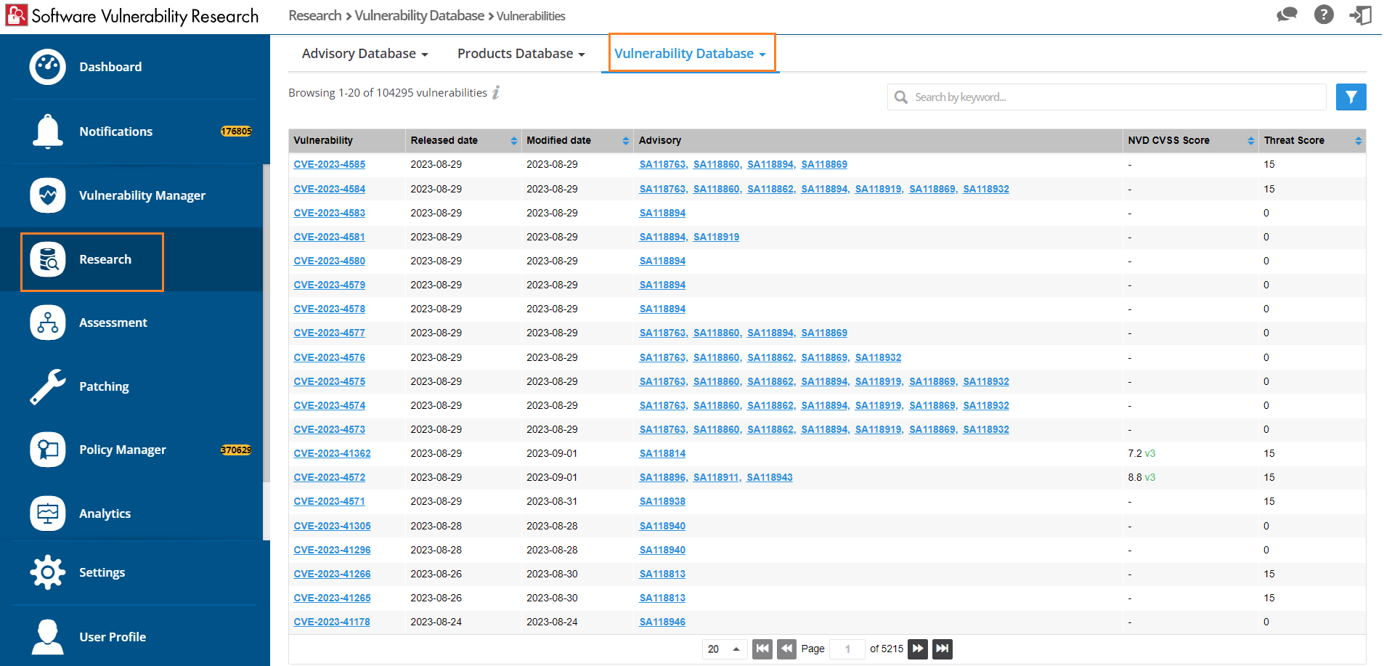Open CVE-2023-4585 vulnerability link
1384x666 pixels.
point(329,165)
